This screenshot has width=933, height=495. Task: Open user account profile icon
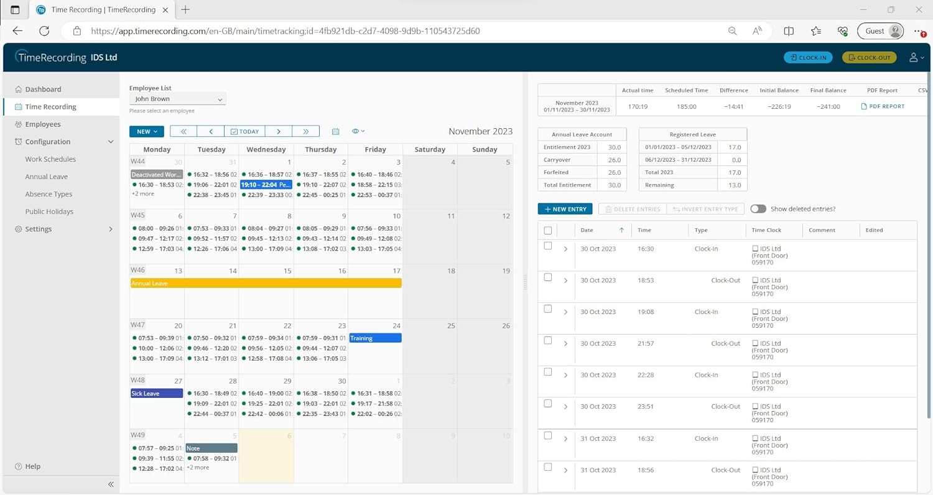coord(913,57)
